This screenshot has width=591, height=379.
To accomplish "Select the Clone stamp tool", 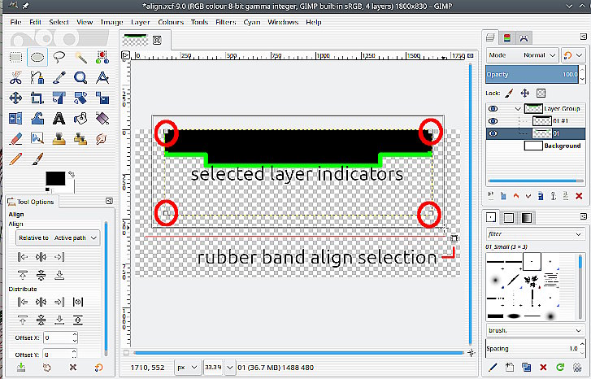I will [59, 139].
